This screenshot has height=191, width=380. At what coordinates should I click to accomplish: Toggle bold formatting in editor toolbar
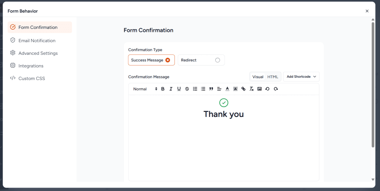163,89
